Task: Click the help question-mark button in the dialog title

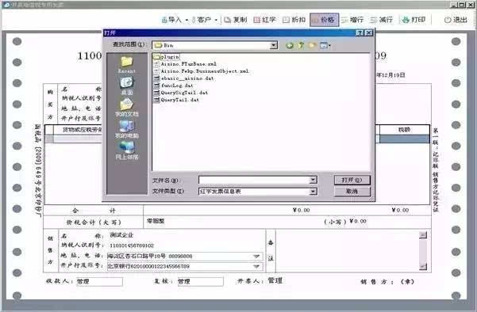Action: coord(360,32)
